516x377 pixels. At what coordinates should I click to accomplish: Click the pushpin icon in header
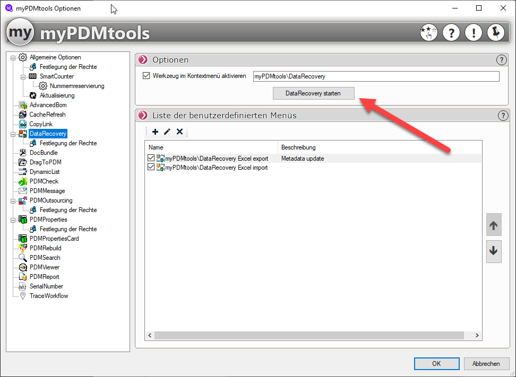[x=496, y=32]
